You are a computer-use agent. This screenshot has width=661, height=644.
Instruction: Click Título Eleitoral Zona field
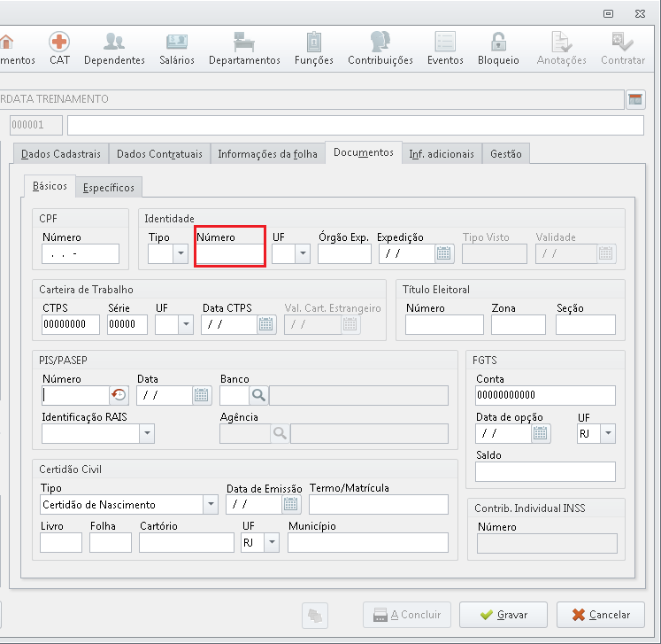click(518, 324)
